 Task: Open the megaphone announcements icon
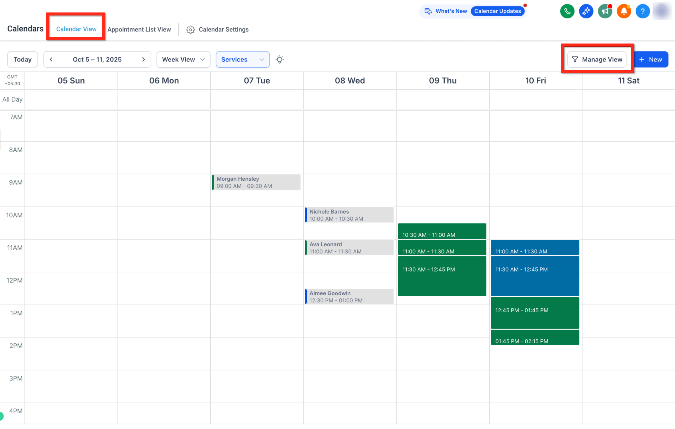[x=605, y=11]
